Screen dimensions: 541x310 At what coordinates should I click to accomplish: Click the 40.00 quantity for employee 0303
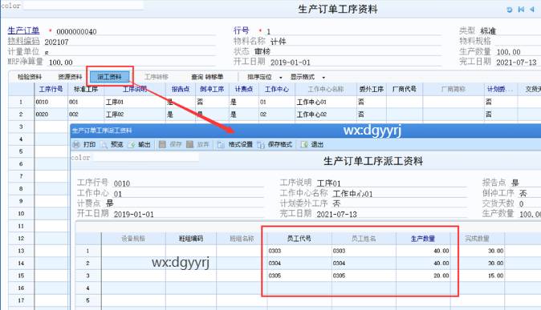point(423,251)
